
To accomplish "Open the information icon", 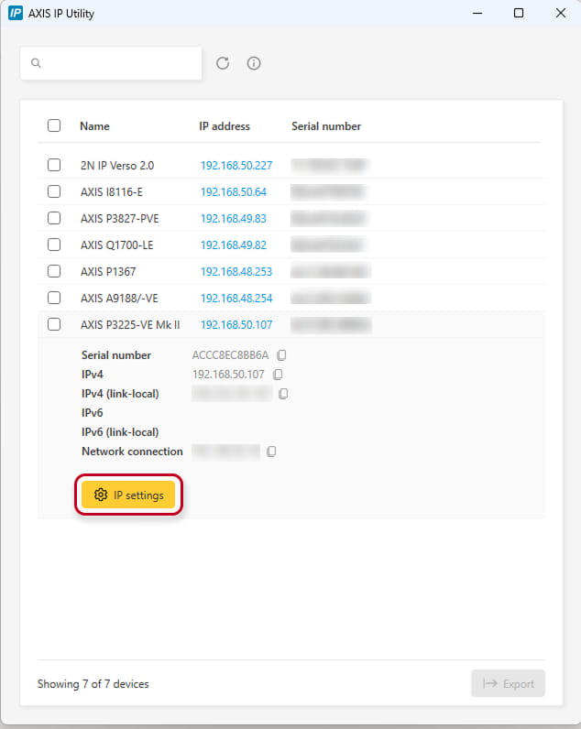I will (x=254, y=63).
